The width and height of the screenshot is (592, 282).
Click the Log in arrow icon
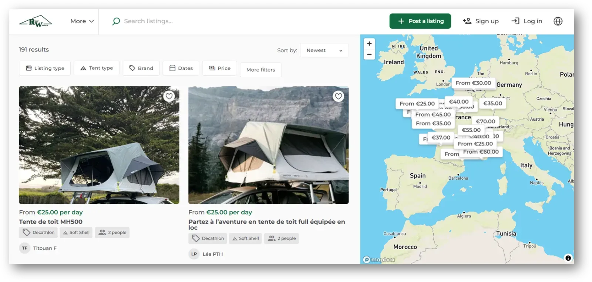click(515, 21)
